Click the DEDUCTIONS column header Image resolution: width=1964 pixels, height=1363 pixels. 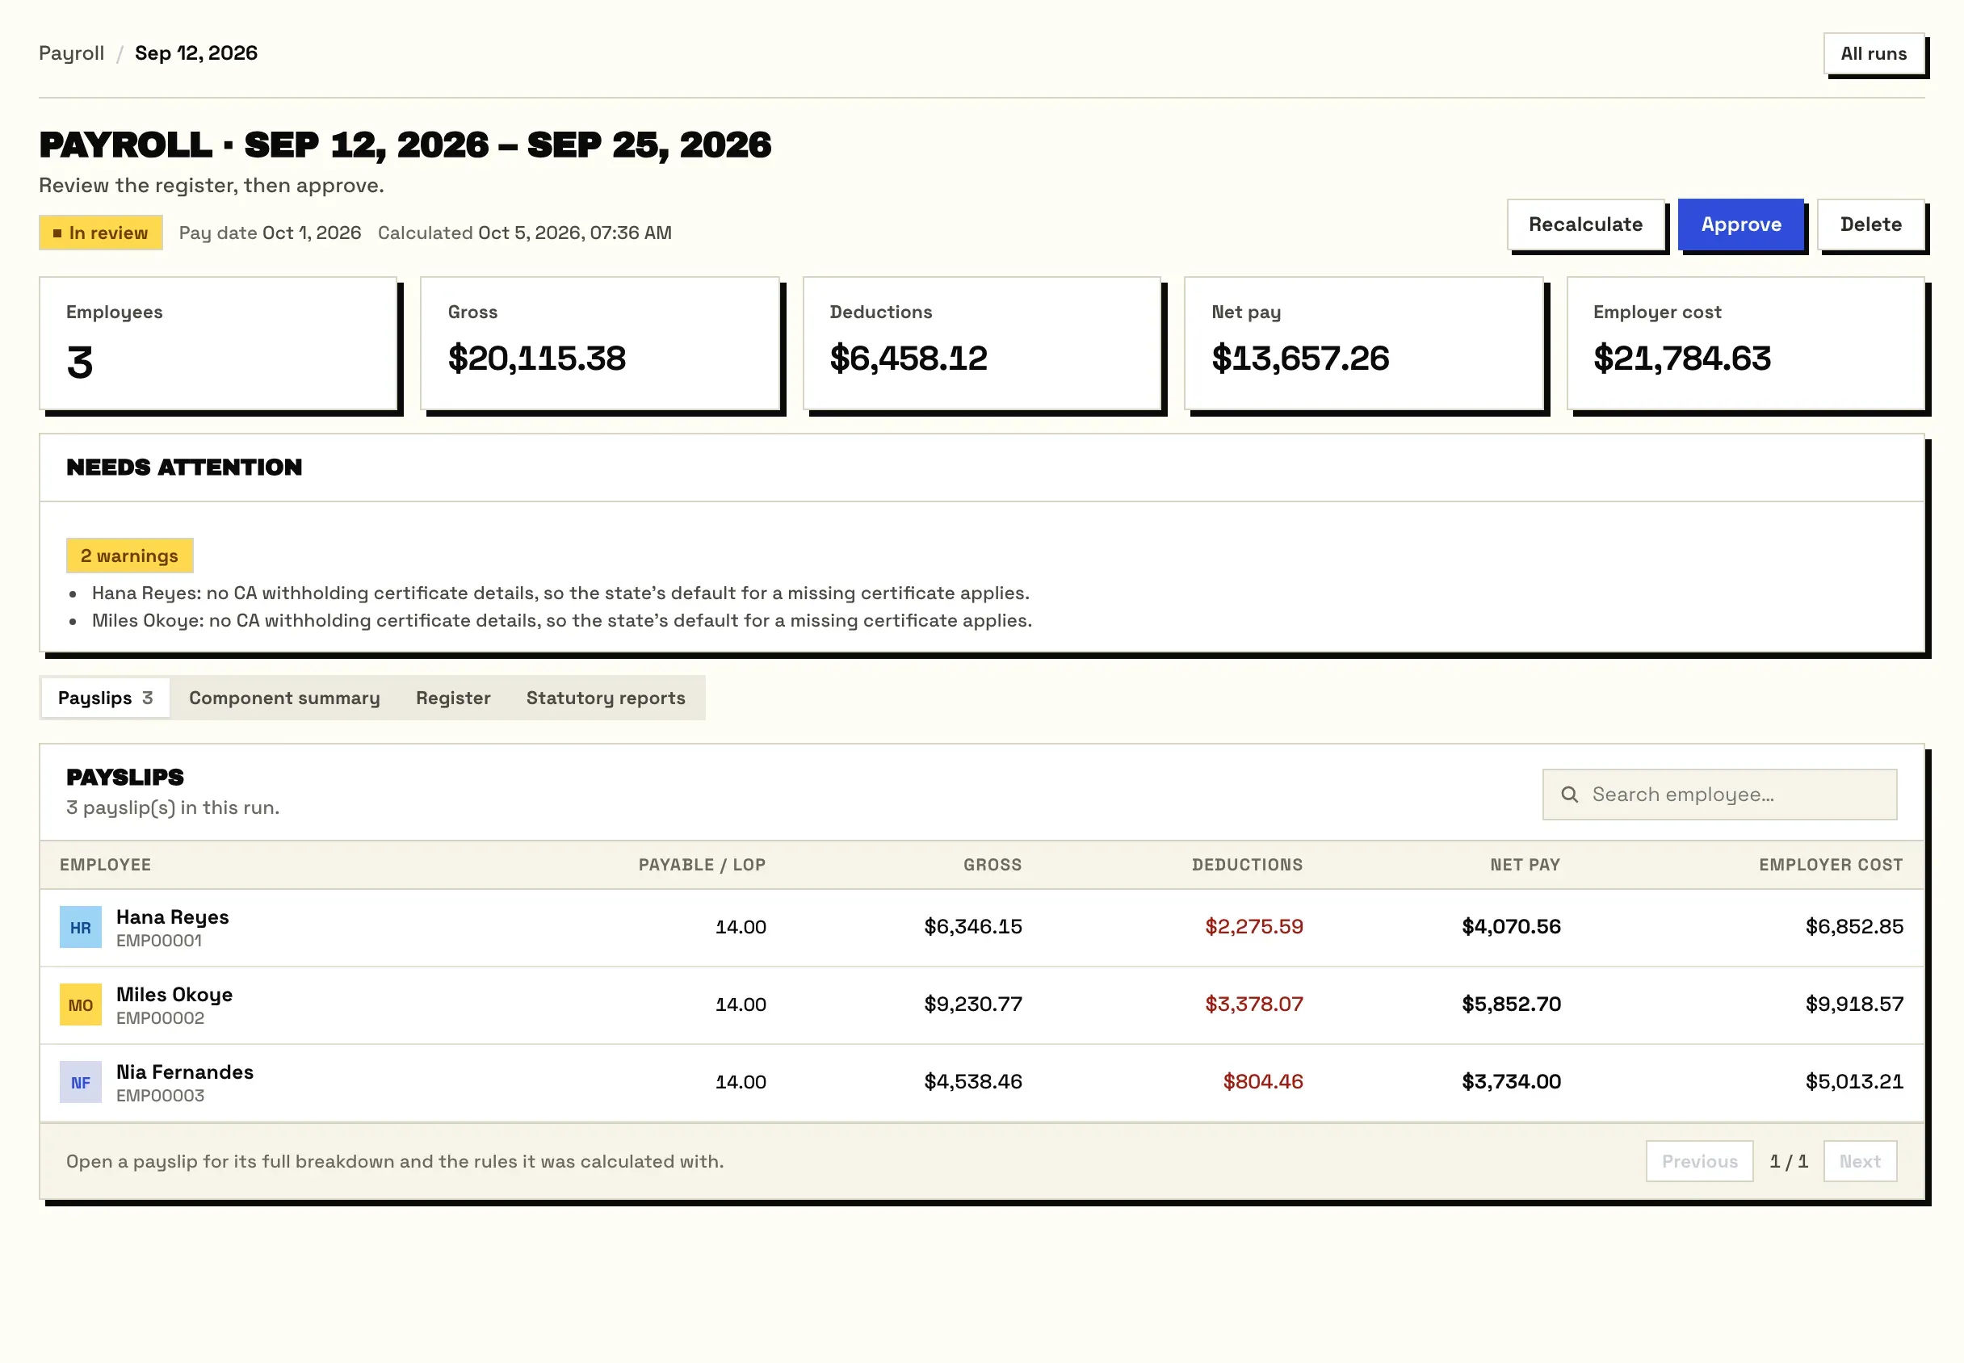pos(1248,865)
